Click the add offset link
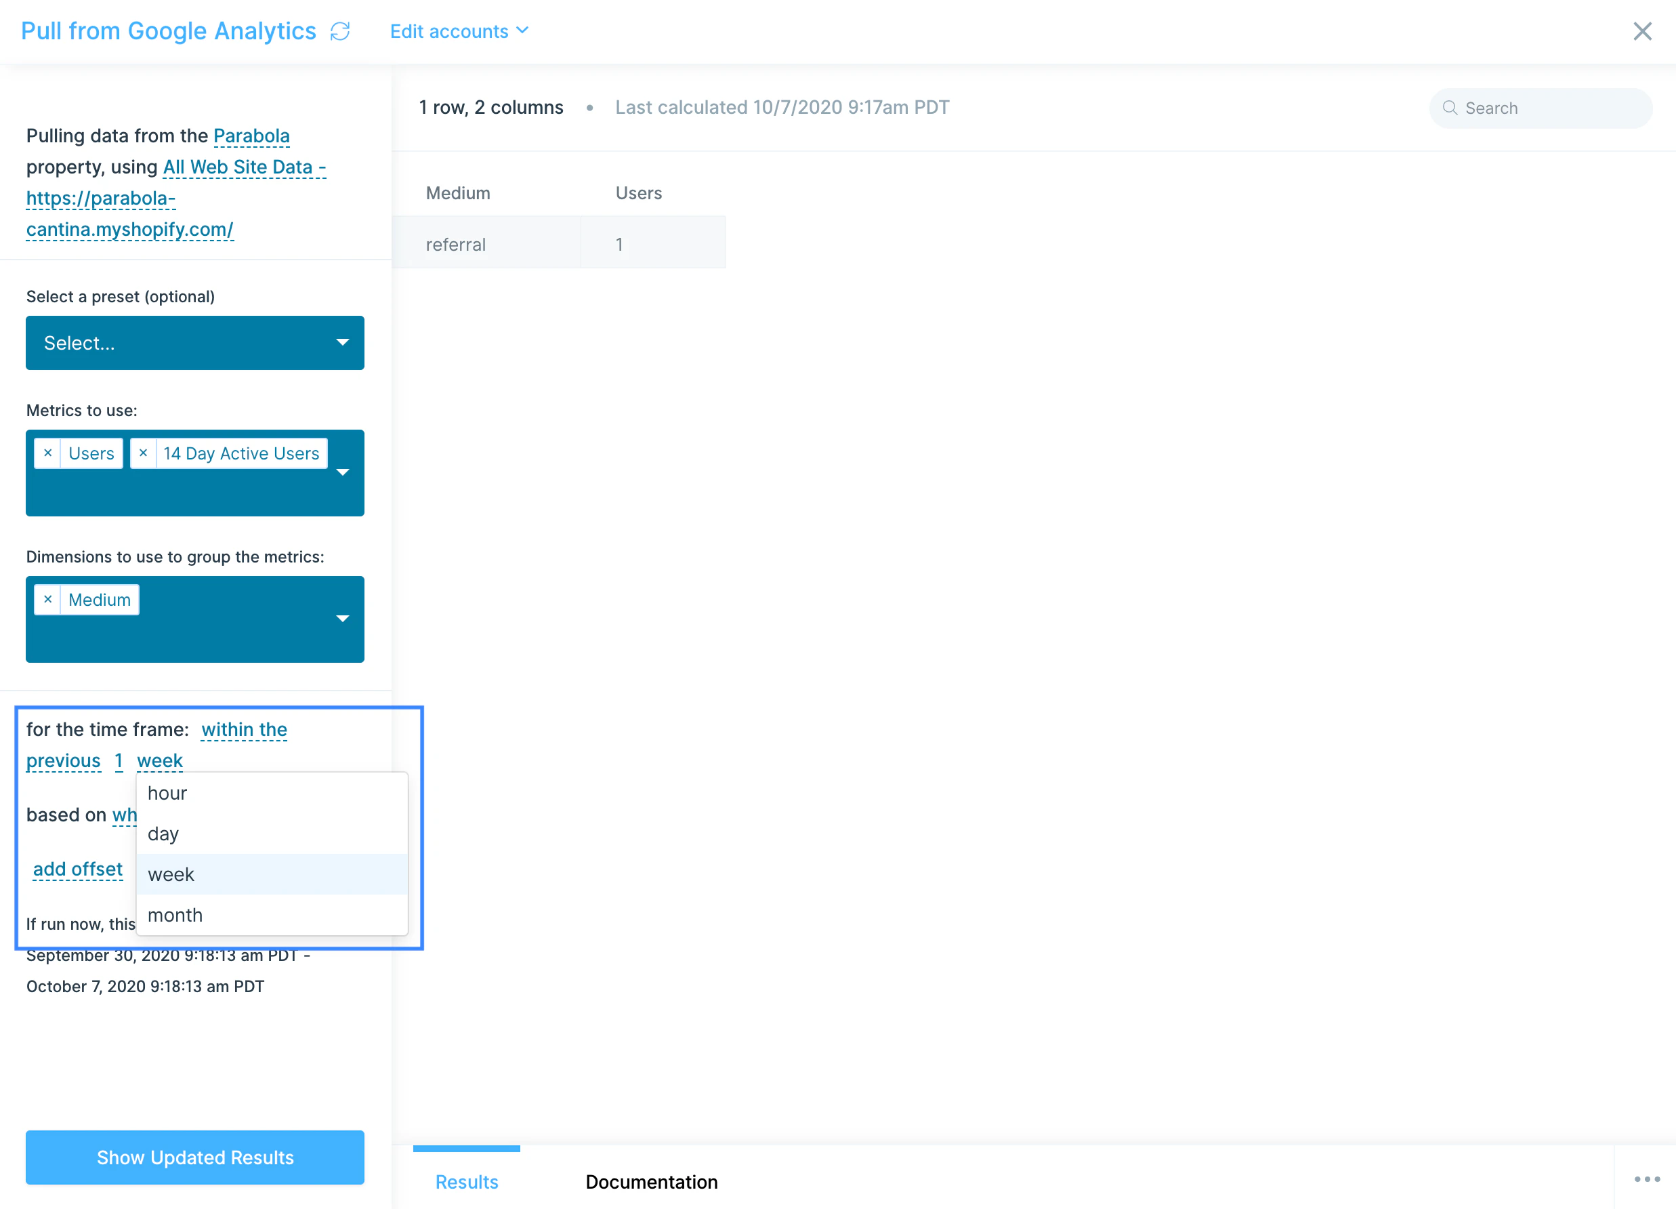 point(78,869)
